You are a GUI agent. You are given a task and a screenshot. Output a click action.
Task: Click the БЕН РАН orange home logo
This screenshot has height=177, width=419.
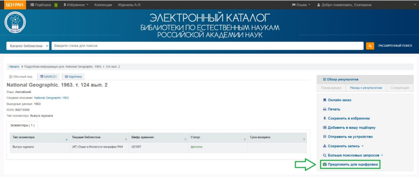pos(15,5)
